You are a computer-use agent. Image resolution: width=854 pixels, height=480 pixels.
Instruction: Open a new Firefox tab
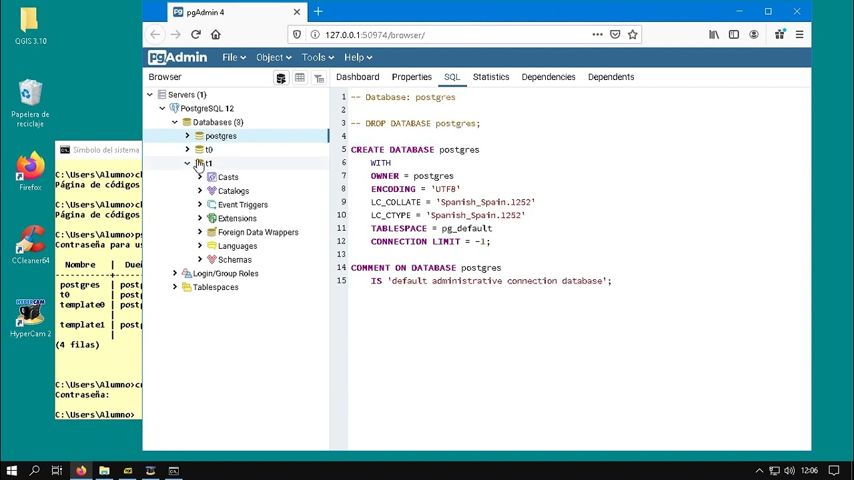(x=318, y=12)
